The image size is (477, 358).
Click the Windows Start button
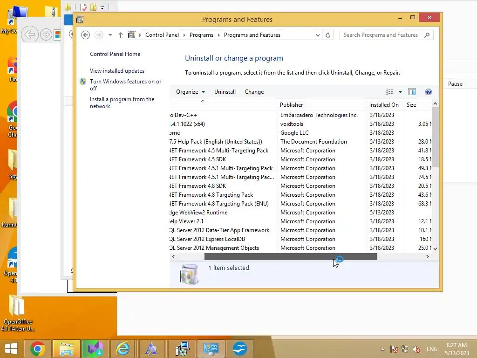point(11,349)
